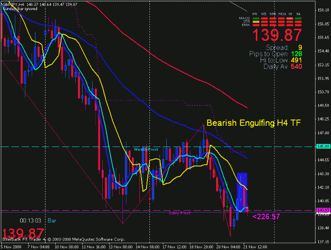Click the MACD row label
Screen dimensions: 331x250
point(245,18)
